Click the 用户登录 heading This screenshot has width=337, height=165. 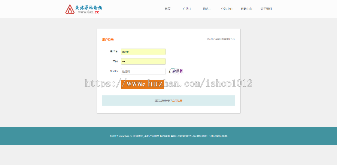108,39
